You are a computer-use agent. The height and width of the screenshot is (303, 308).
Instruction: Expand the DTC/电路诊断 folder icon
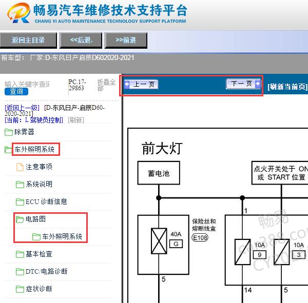(20, 272)
